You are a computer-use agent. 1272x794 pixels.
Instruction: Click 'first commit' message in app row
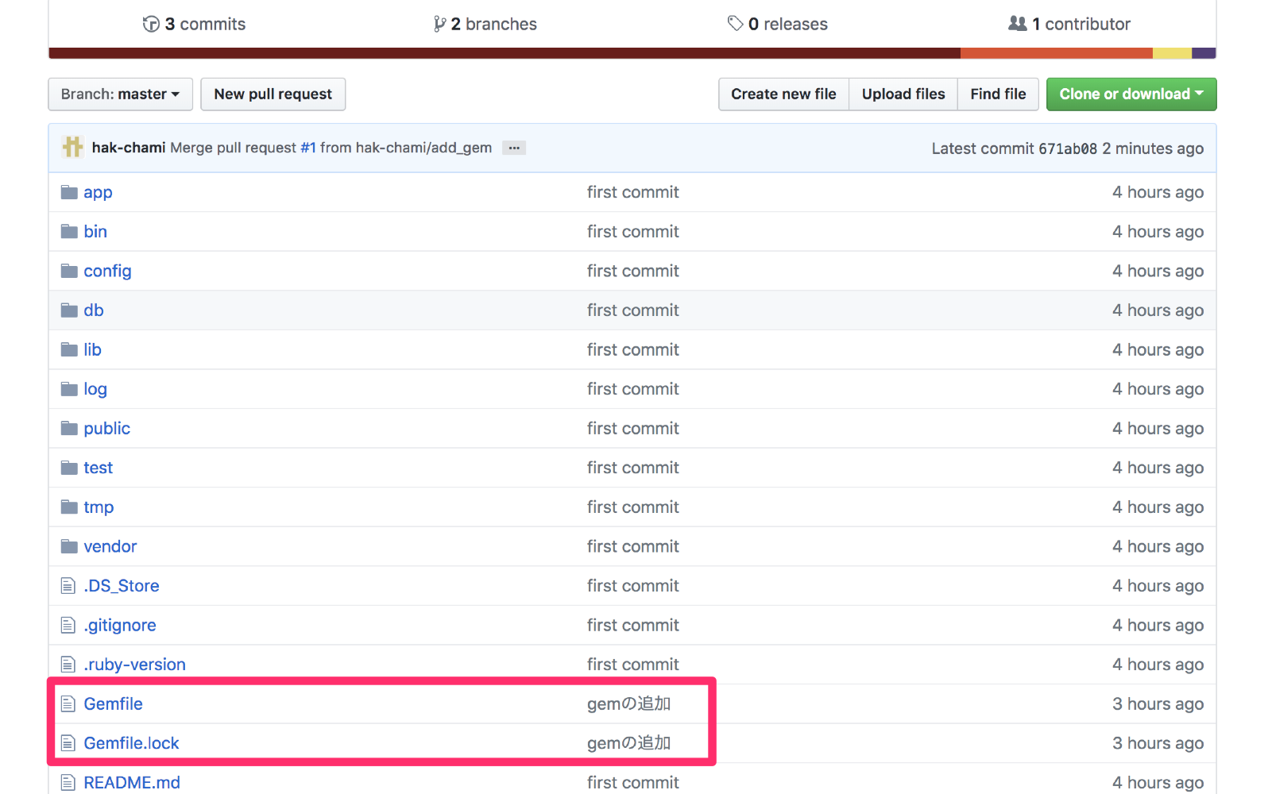(632, 192)
